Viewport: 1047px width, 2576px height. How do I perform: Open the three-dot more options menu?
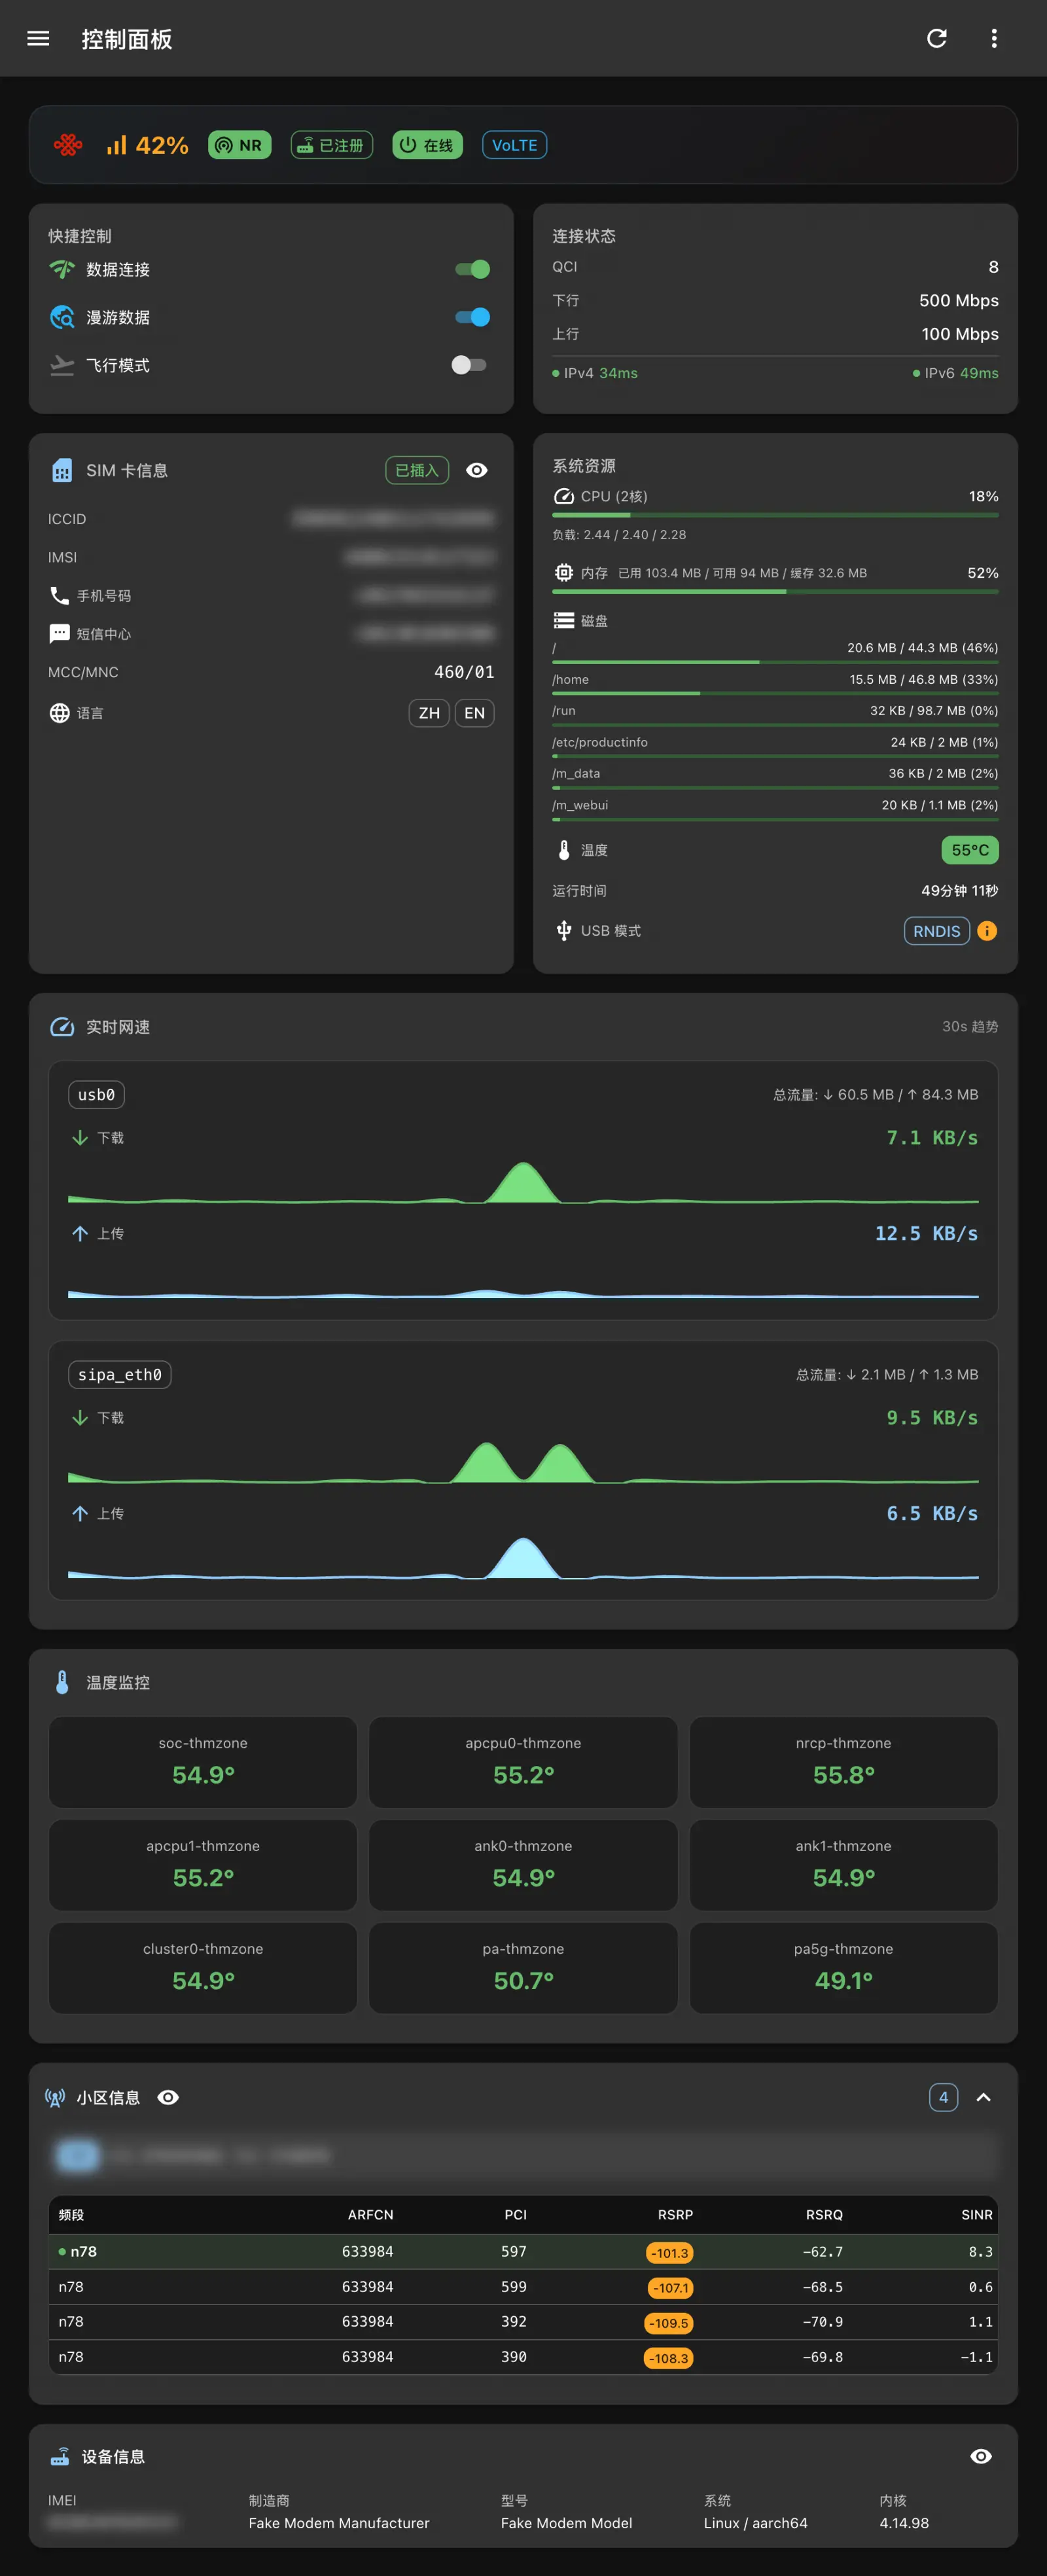(x=993, y=38)
